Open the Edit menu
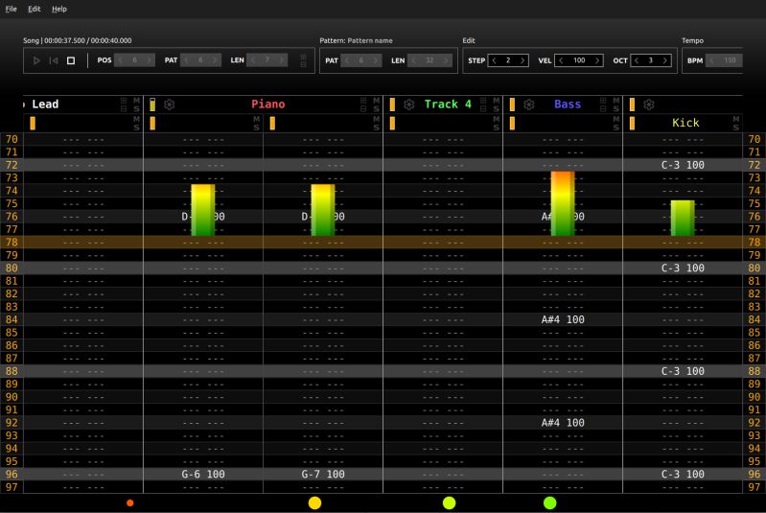 click(35, 9)
